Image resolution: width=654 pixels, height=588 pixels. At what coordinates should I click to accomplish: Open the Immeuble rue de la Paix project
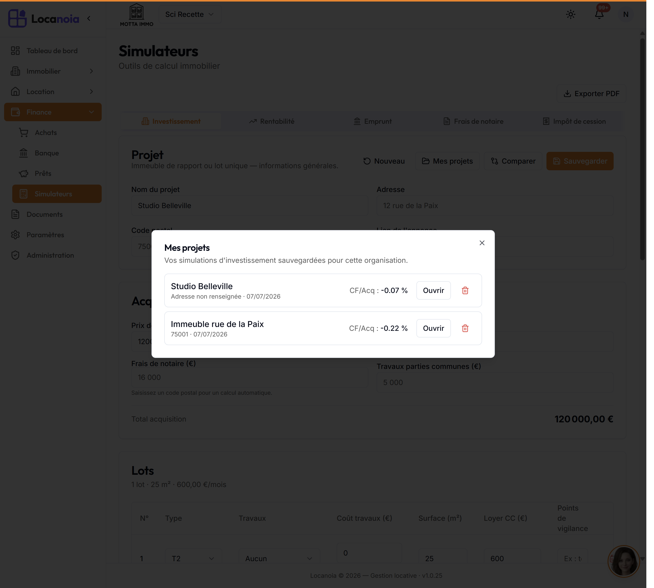pyautogui.click(x=433, y=328)
